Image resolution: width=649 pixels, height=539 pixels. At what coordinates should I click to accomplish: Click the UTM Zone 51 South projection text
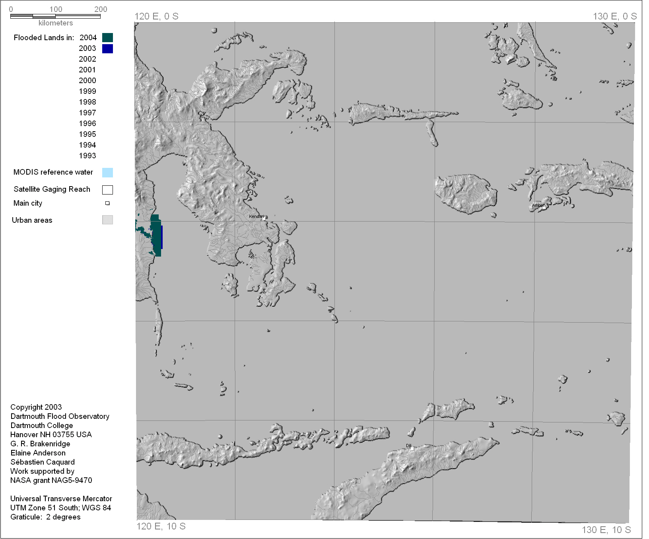point(60,508)
